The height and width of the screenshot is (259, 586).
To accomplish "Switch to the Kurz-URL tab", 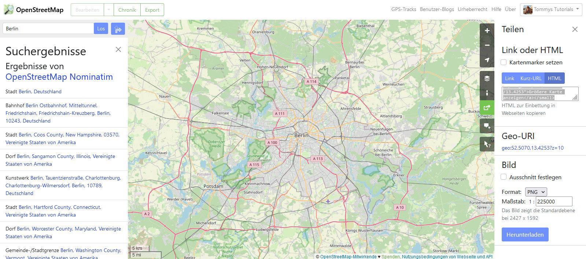I will click(531, 78).
